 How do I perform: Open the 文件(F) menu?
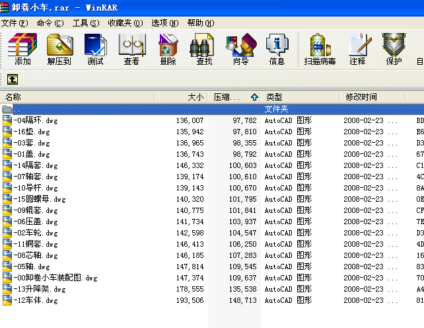15,23
